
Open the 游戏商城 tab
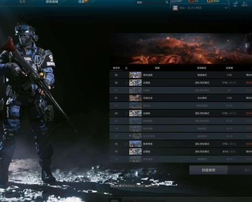coord(52,2)
